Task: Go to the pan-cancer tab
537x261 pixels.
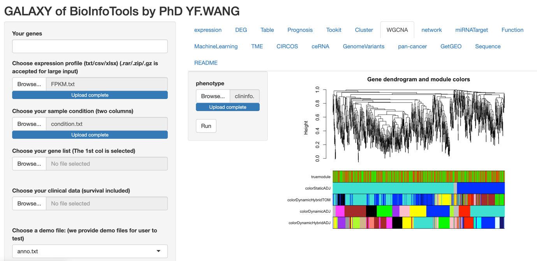Action: tap(412, 46)
